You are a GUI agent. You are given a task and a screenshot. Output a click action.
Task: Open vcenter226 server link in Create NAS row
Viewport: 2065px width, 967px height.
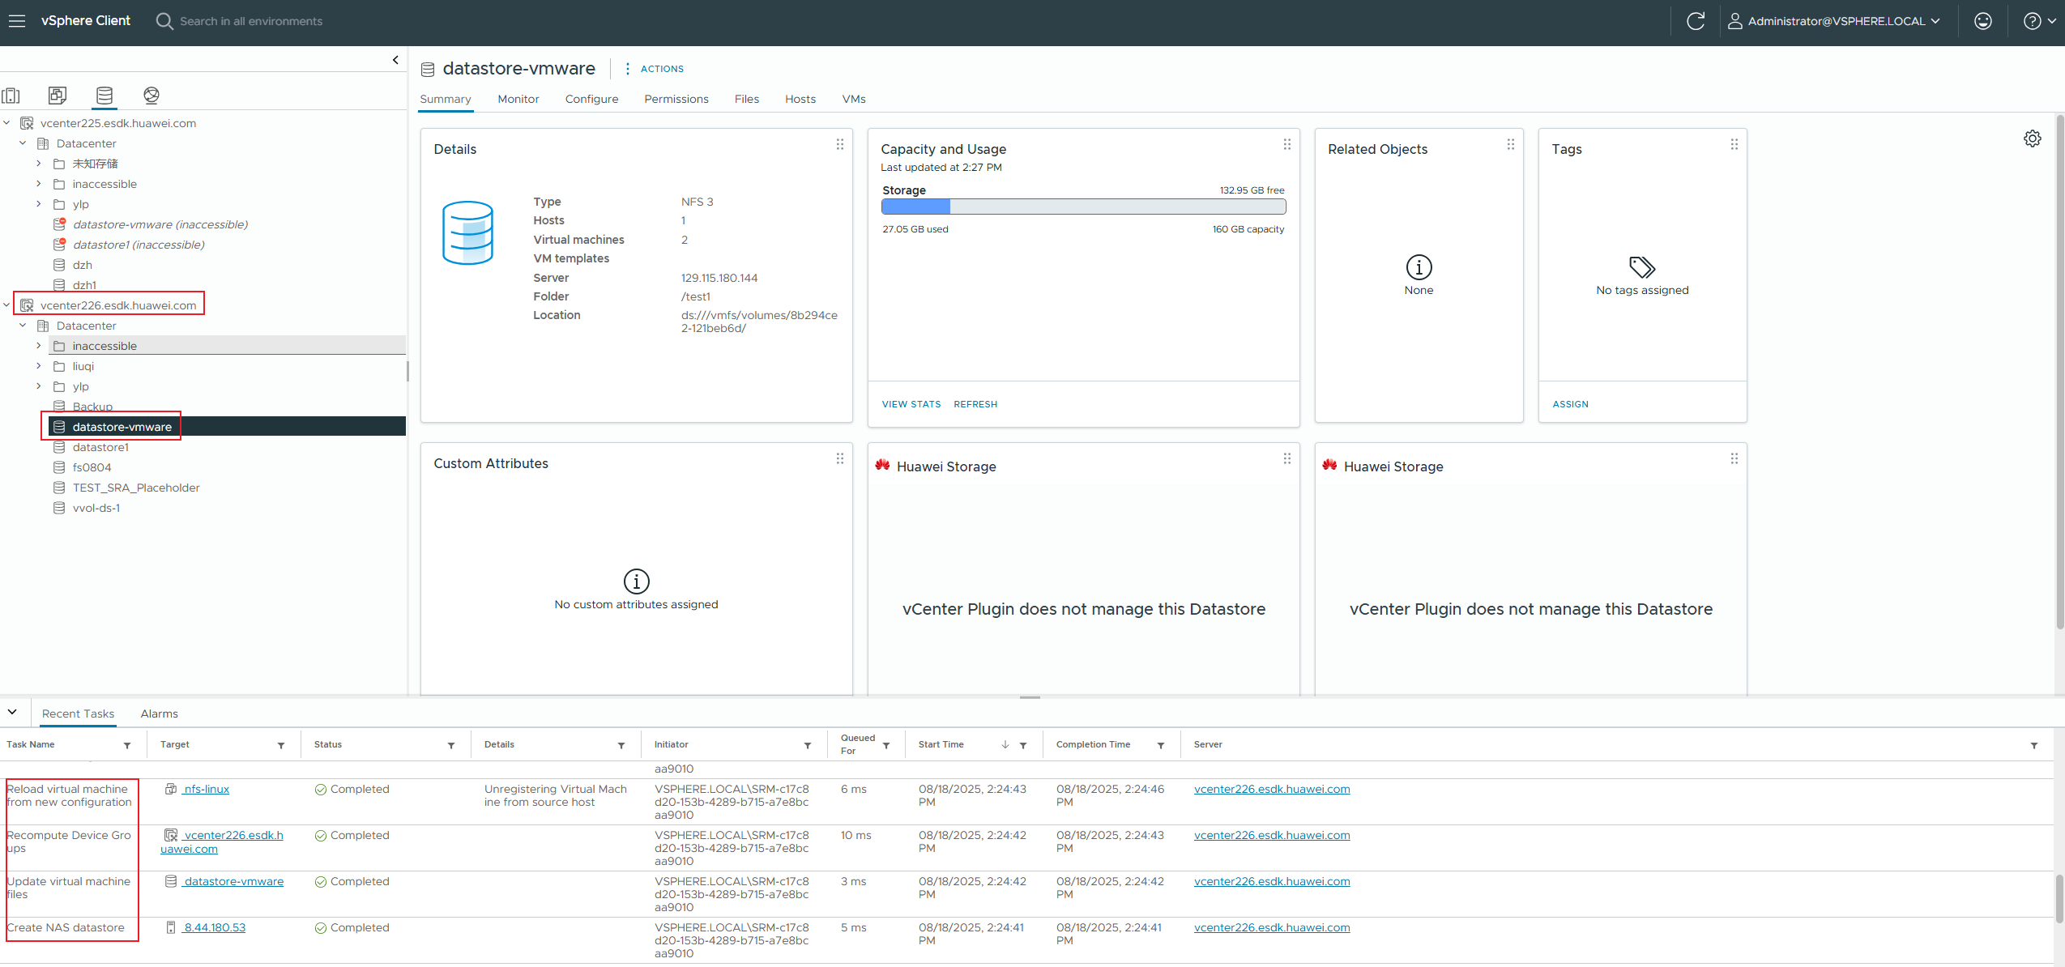[1272, 927]
